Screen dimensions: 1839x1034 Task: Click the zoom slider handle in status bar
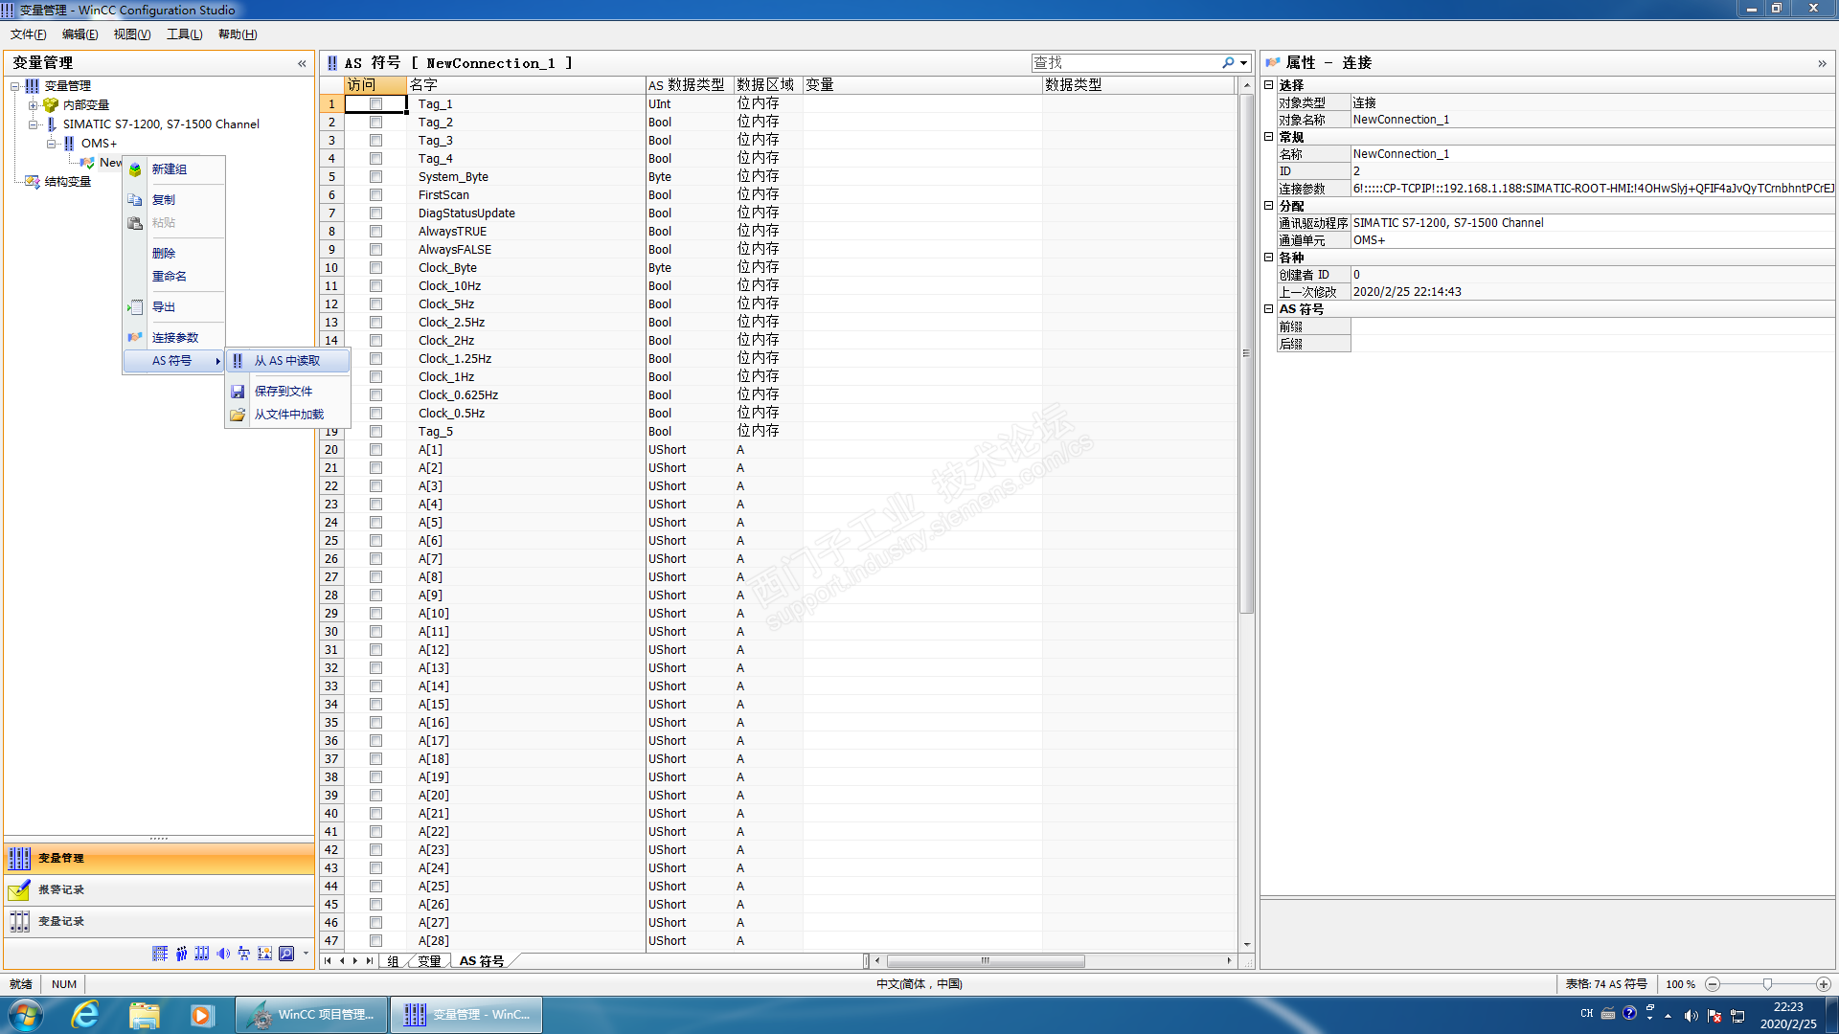(1767, 984)
